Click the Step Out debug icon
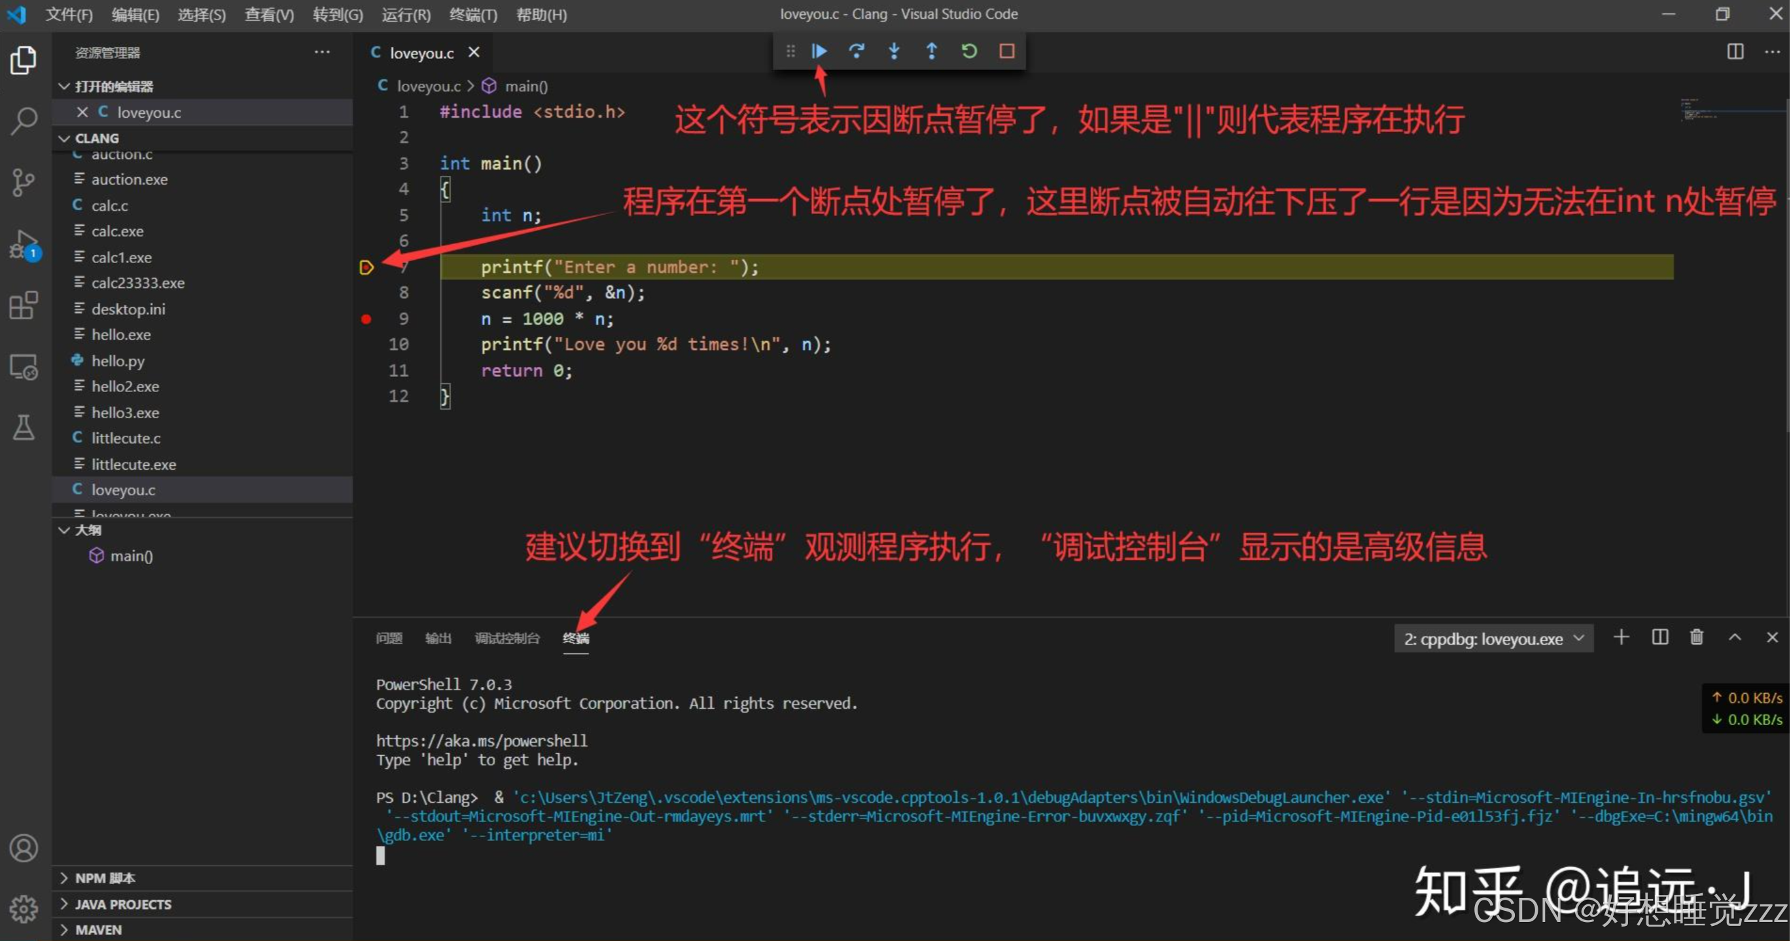The width and height of the screenshot is (1791, 941). 932,51
